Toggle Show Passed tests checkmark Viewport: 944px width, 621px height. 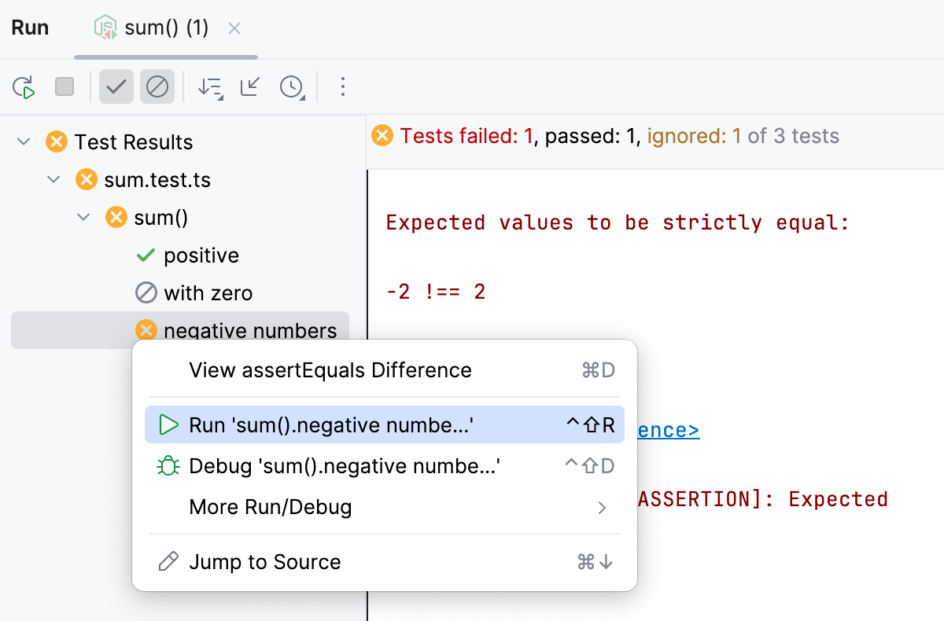pos(116,86)
